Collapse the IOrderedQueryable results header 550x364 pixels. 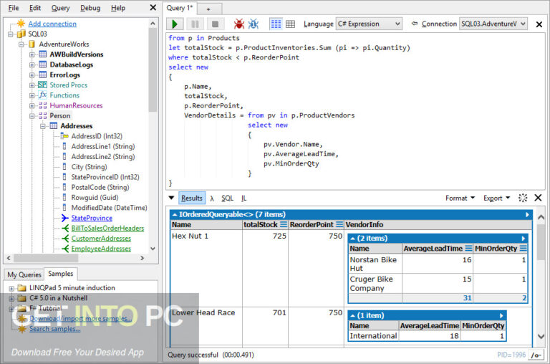(174, 214)
